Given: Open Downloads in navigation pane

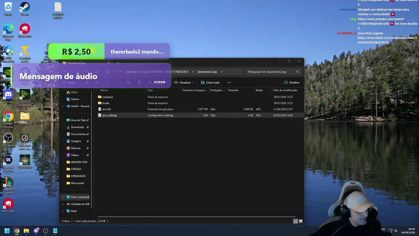Looking at the screenshot, I should pyautogui.click(x=78, y=127).
